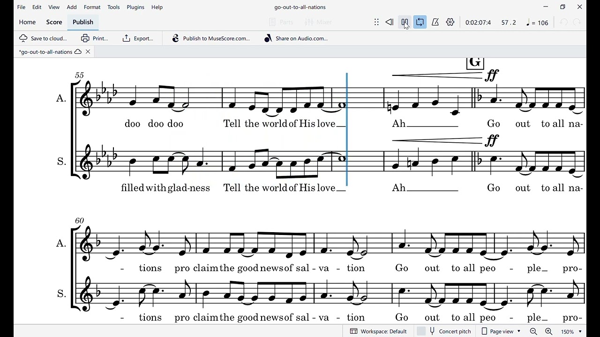Toggle the metronome
600x337 pixels.
435,22
